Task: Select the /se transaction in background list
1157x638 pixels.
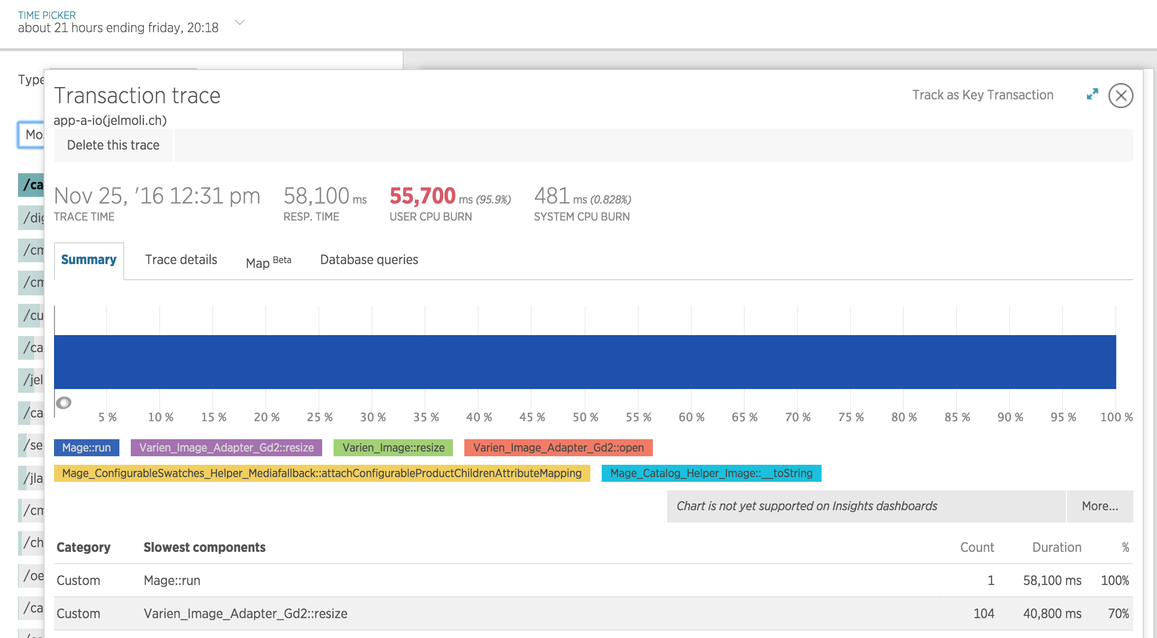Action: 31,445
